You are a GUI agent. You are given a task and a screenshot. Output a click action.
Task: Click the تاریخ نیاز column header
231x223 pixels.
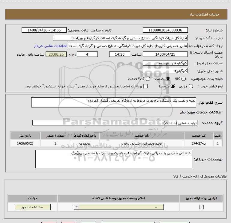(x=25, y=136)
